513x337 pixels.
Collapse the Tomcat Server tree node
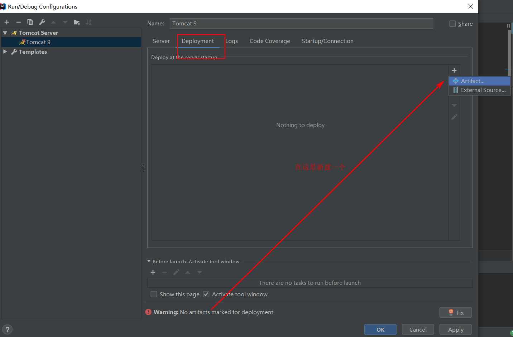pyautogui.click(x=5, y=33)
